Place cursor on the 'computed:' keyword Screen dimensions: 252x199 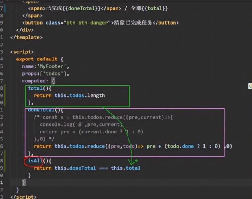(35, 81)
